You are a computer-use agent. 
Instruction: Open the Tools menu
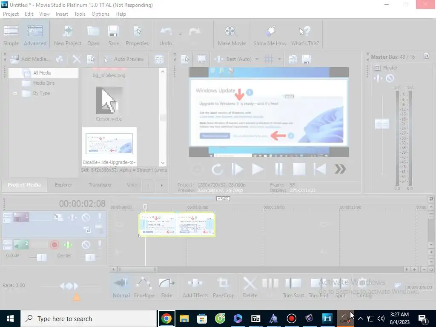tap(80, 14)
